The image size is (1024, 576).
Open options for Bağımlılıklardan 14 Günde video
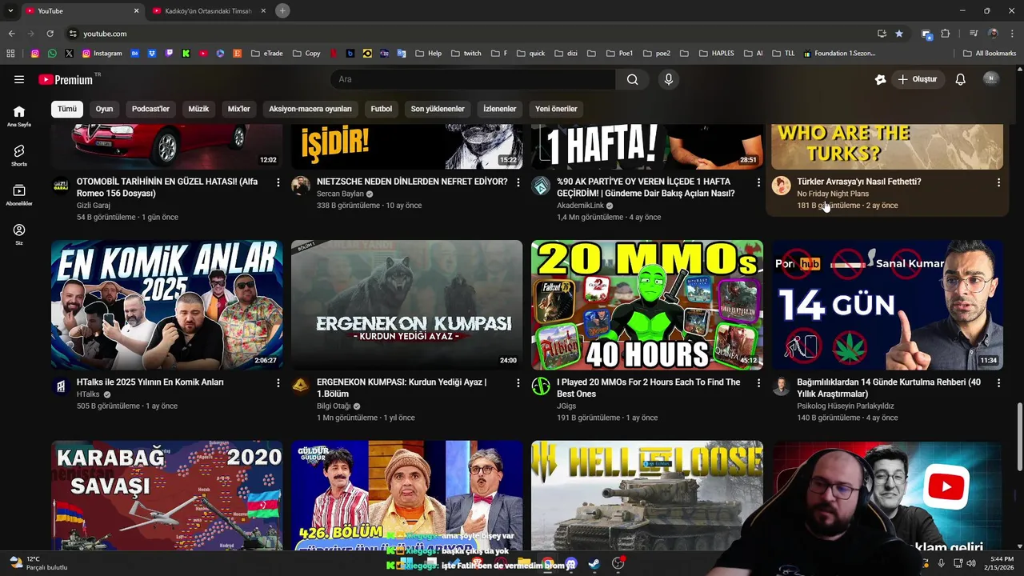pyautogui.click(x=998, y=383)
